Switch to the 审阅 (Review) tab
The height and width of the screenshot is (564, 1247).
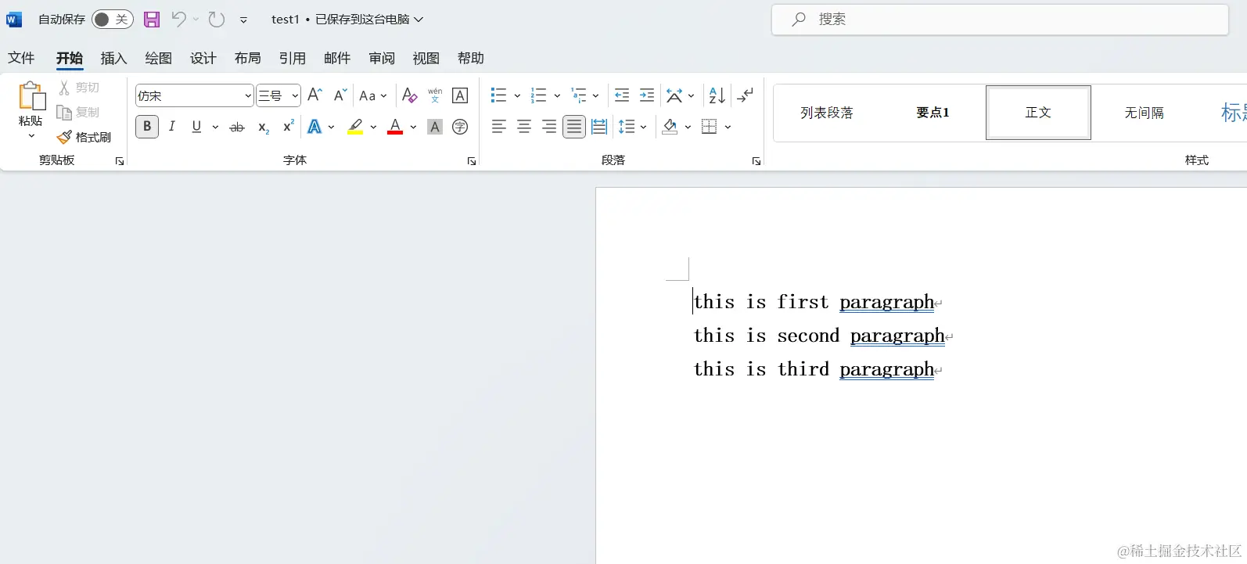pyautogui.click(x=382, y=58)
